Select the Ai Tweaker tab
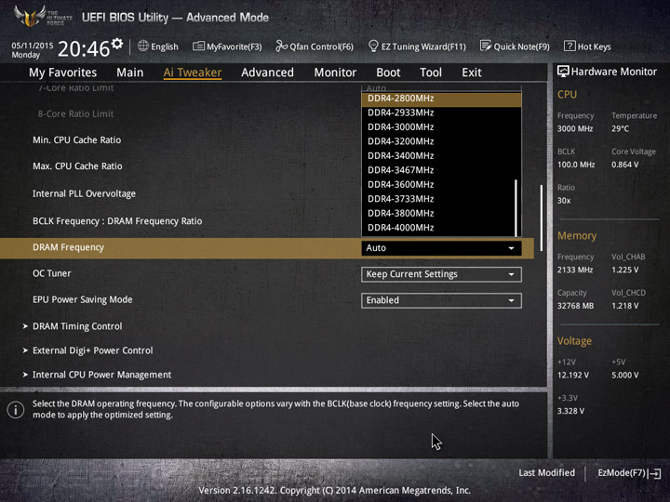 [x=193, y=73]
